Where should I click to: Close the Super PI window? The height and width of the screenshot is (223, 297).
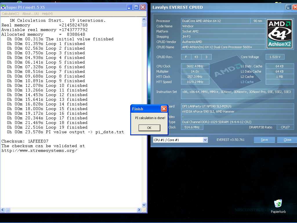coord(143,7)
